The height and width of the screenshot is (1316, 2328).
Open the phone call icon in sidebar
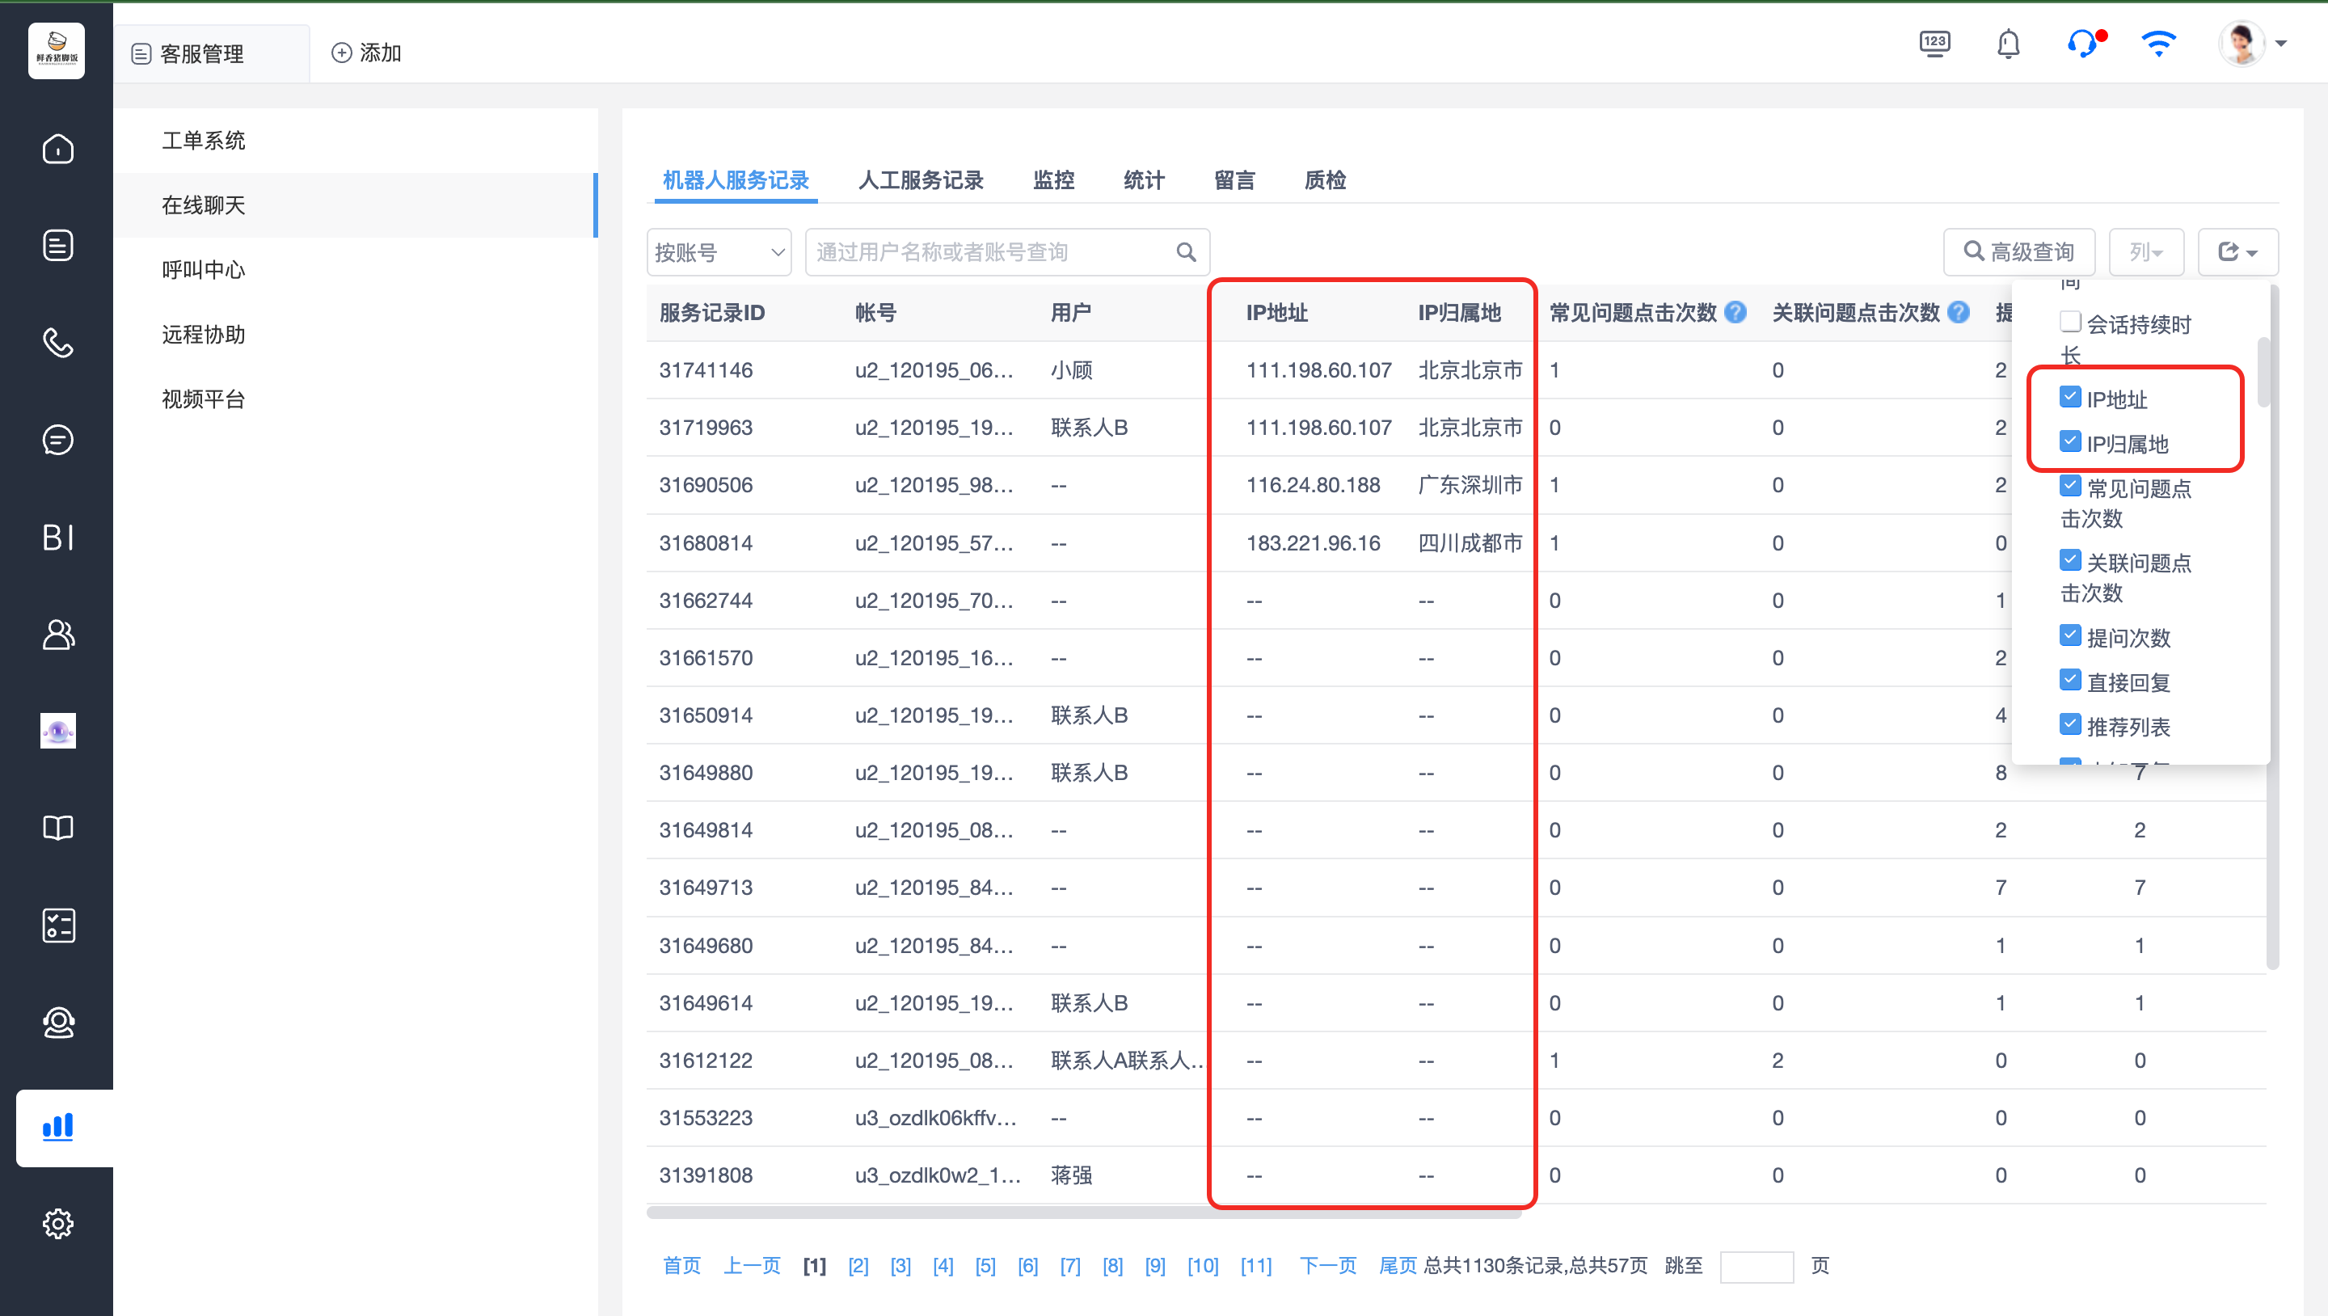click(58, 343)
